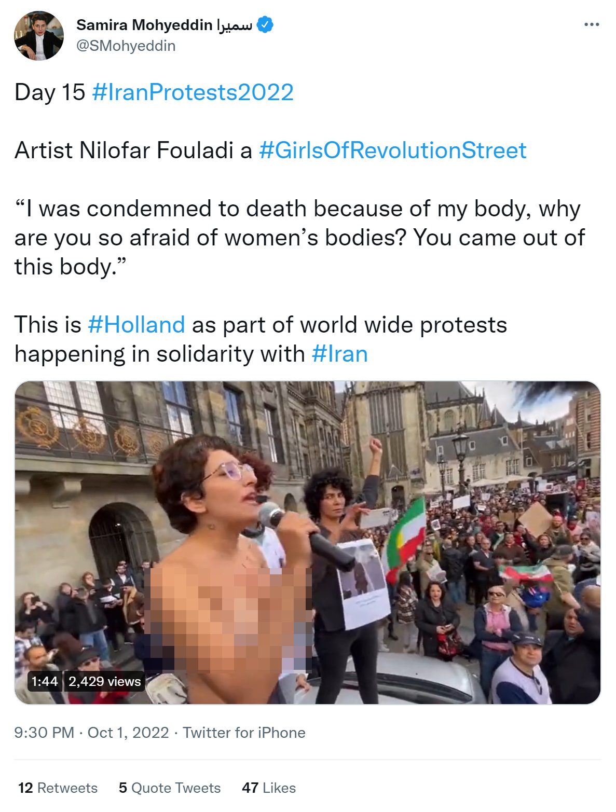The height and width of the screenshot is (812, 616).
Task: Open the three-dot more options menu
Action: 591,24
